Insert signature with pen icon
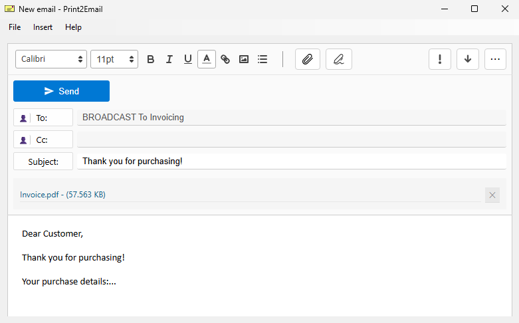The width and height of the screenshot is (519, 323). point(339,59)
